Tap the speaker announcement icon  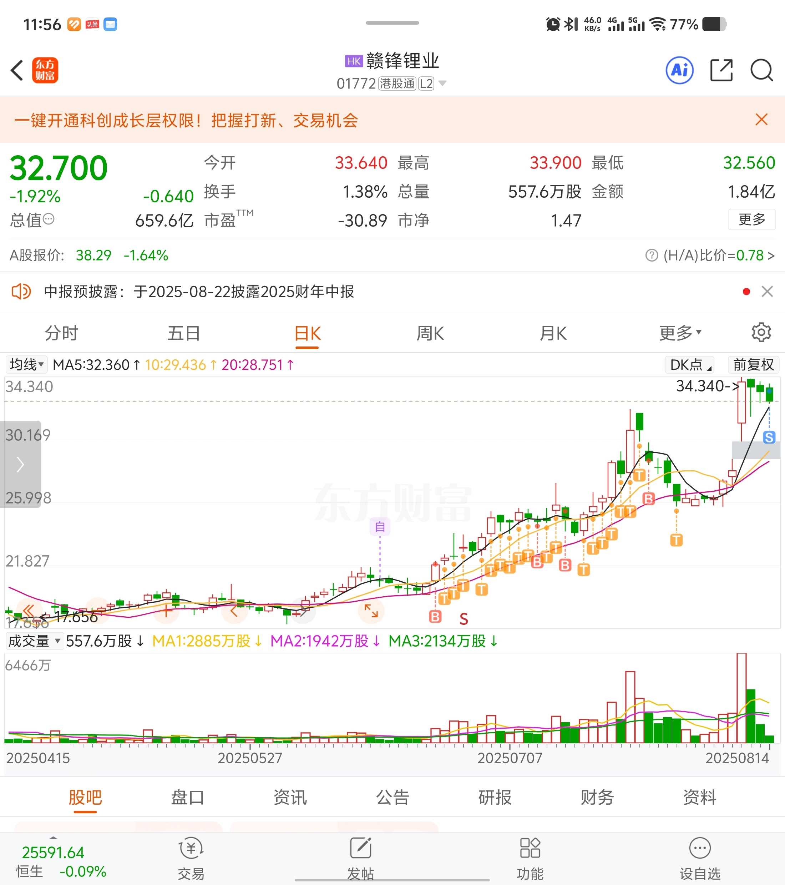point(21,292)
